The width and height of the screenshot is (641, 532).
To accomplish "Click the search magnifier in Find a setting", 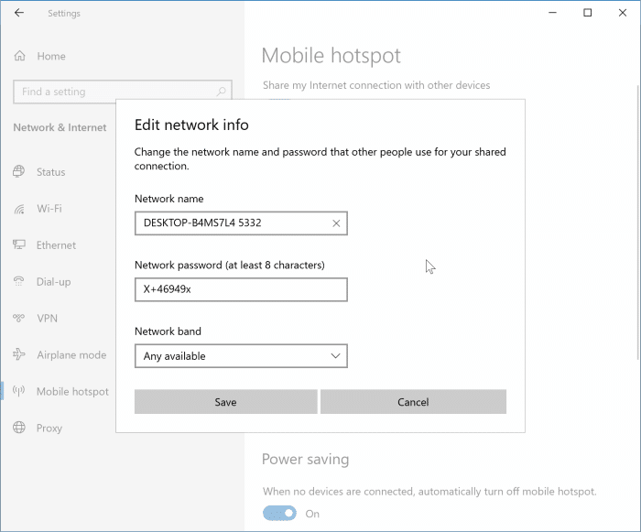I will click(x=222, y=92).
